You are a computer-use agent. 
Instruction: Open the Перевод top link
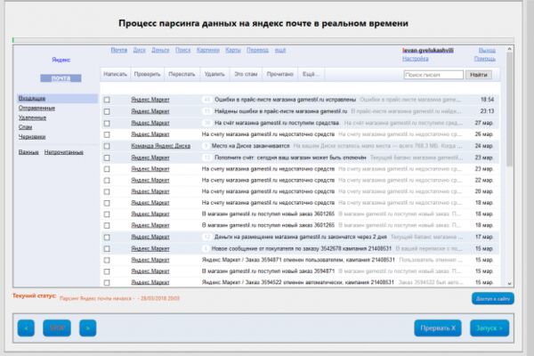tap(257, 50)
